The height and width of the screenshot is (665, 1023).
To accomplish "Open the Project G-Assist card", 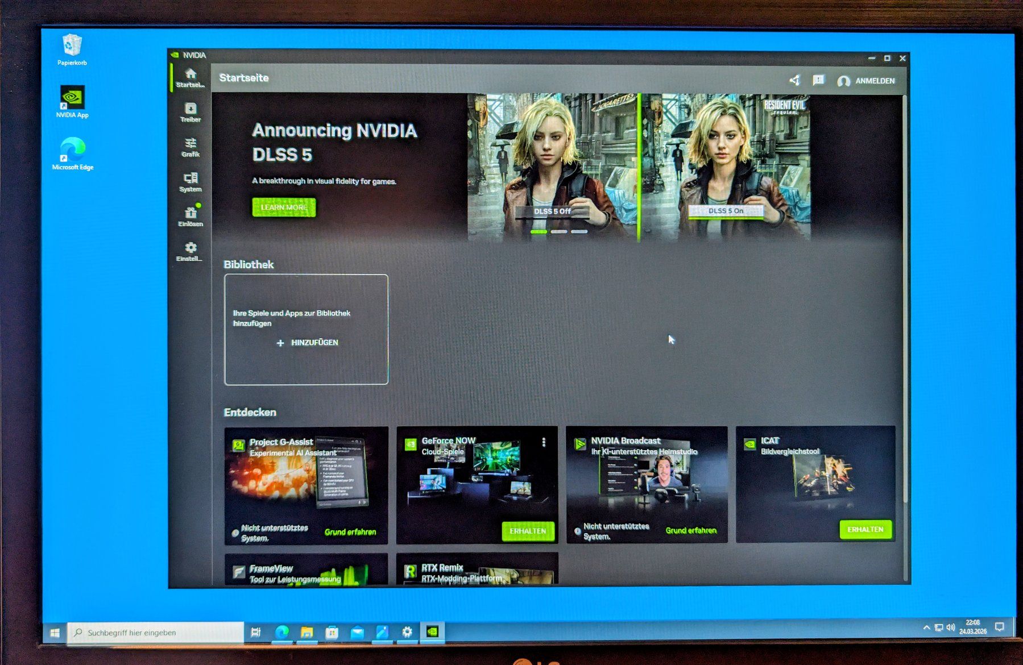I will 307,485.
